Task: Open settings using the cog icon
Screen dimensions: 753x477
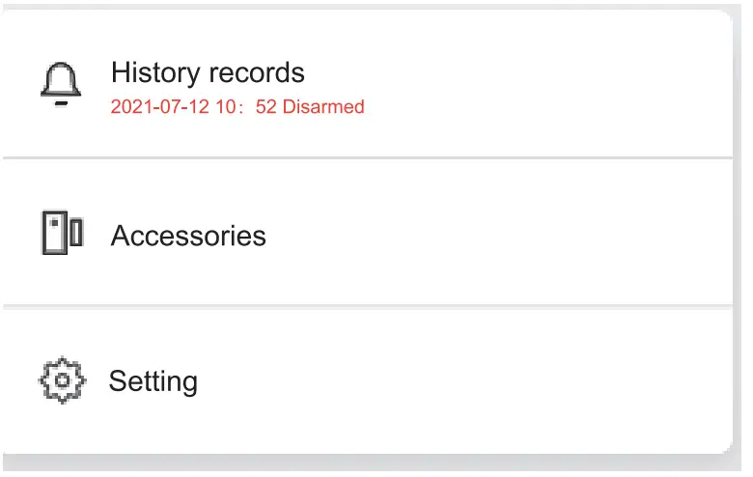Action: (x=63, y=380)
